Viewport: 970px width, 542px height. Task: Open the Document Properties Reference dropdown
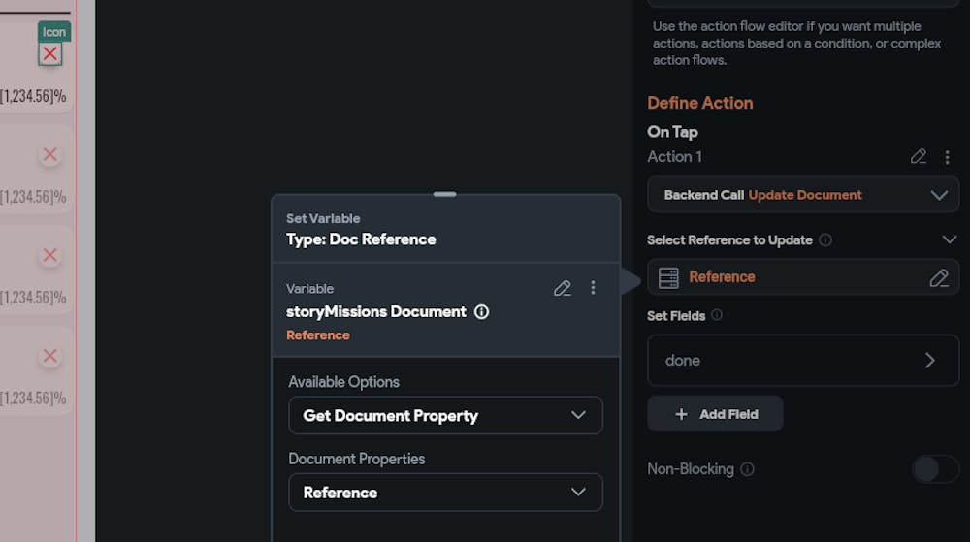445,493
